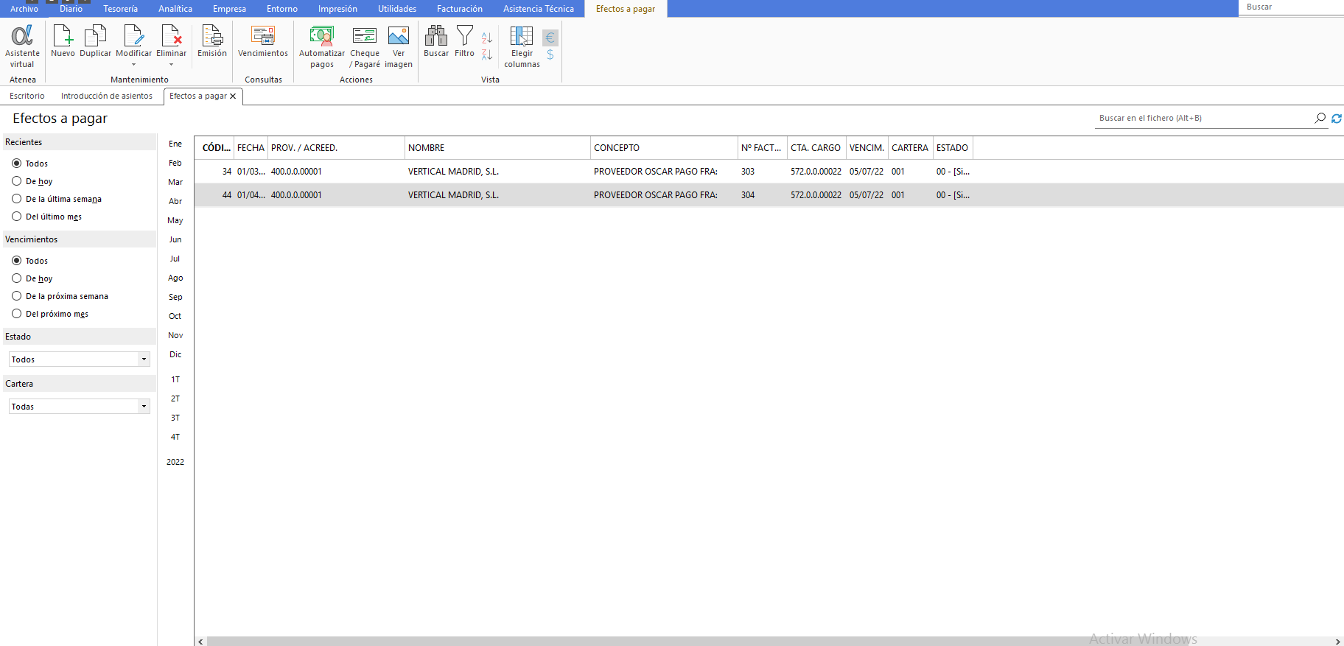Open the Utilidades menu
This screenshot has height=646, width=1344.
(397, 9)
